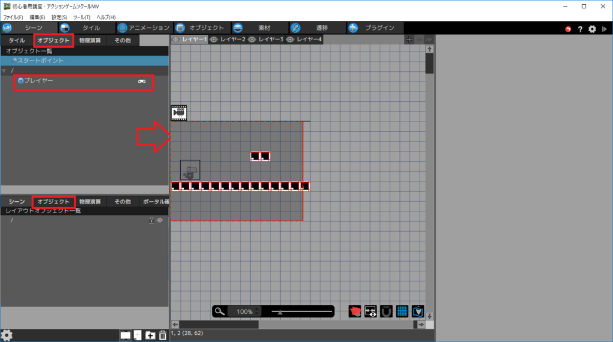Click the プレイヤー object blue icon

point(21,81)
